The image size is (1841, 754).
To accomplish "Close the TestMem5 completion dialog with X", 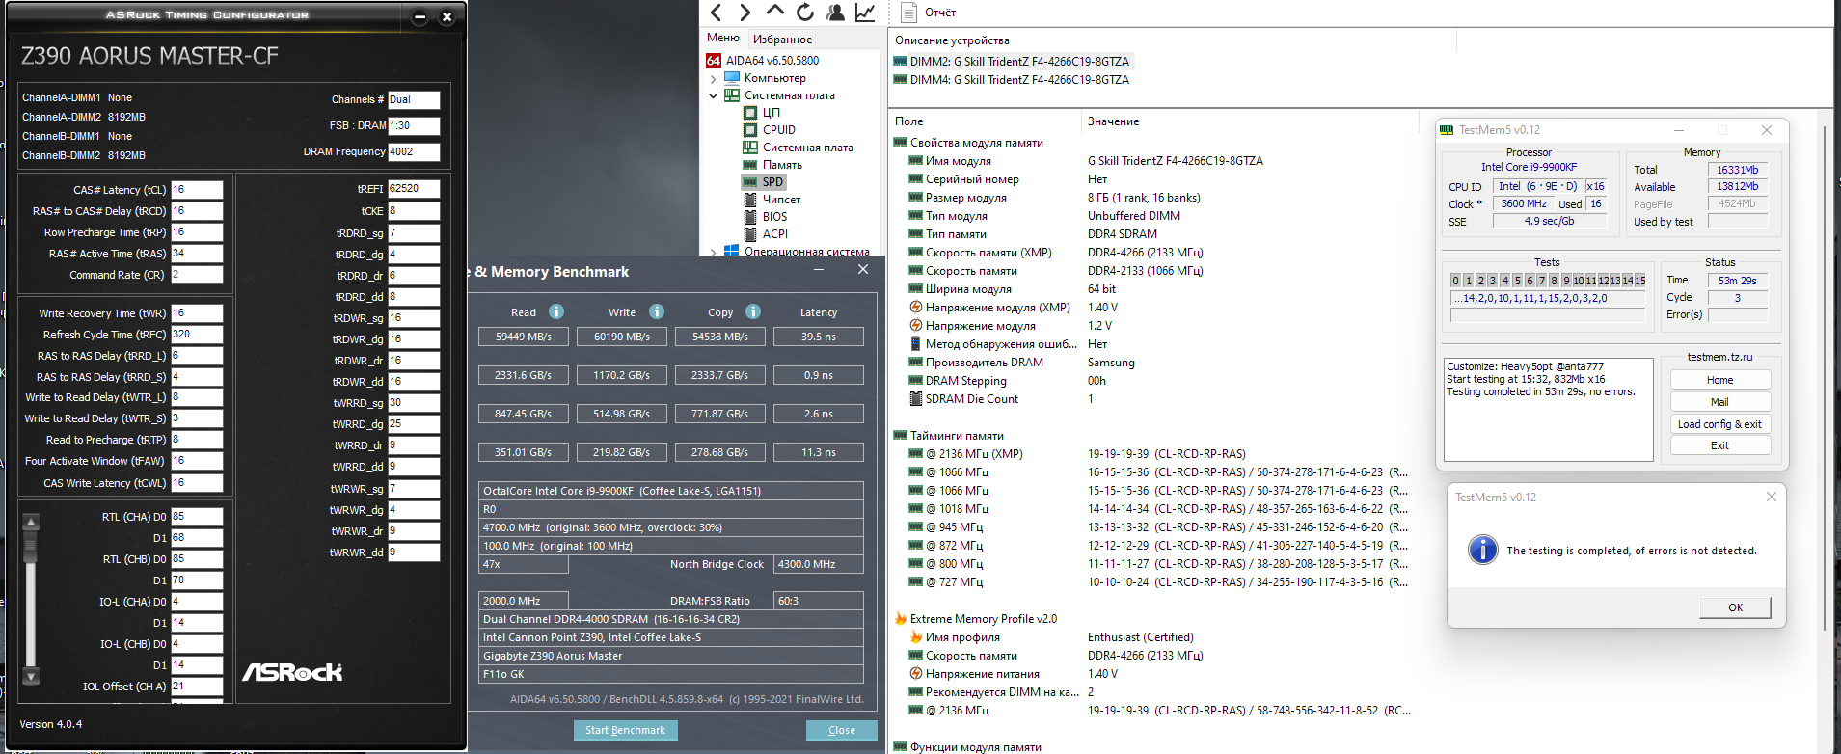I will pyautogui.click(x=1771, y=497).
